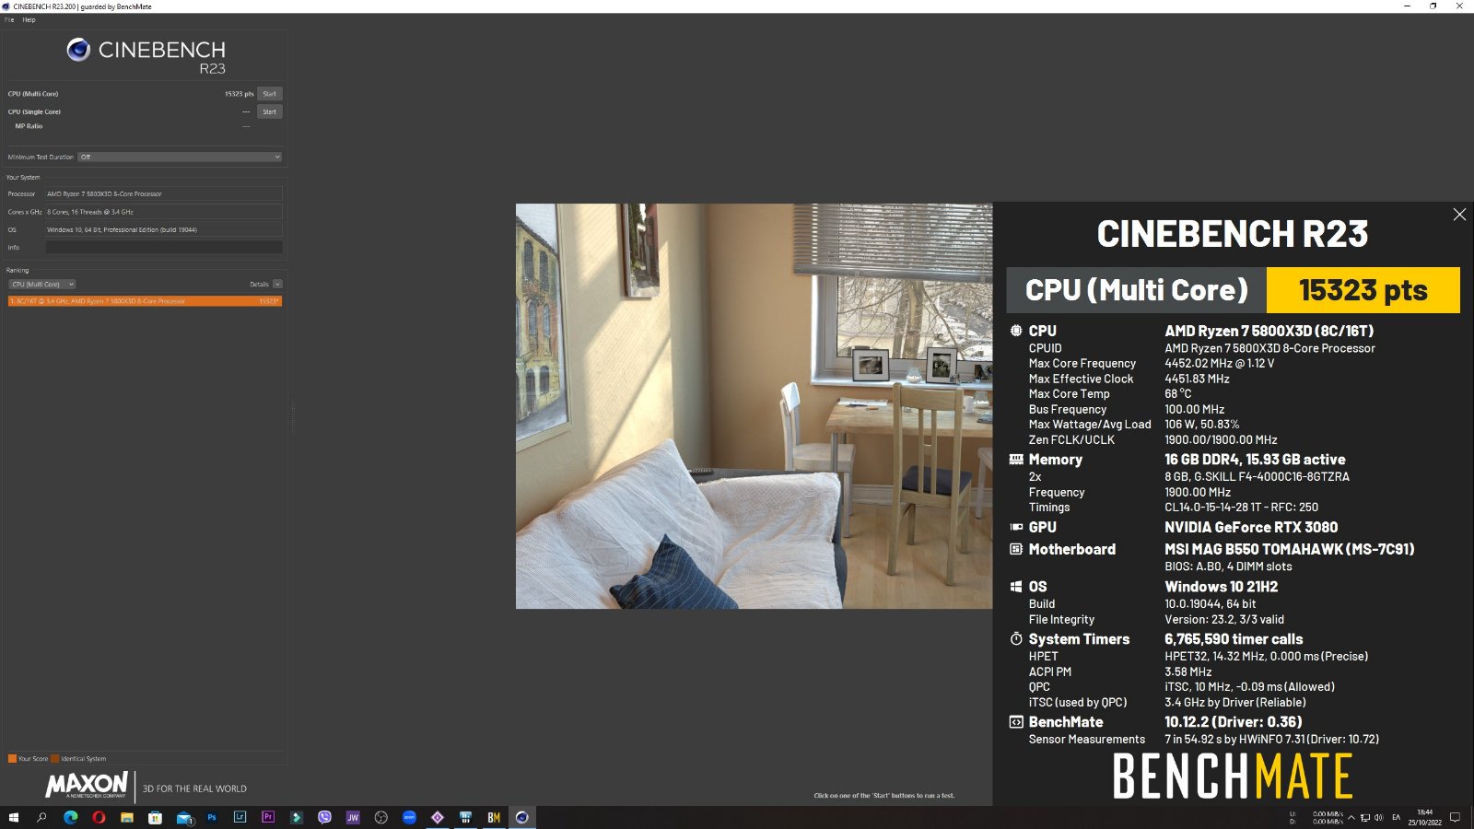Click the Memory module icon in BenchMate
Image resolution: width=1474 pixels, height=829 pixels.
tap(1016, 459)
